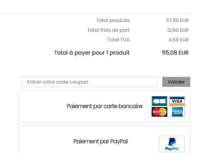Click the Visa card logo
This screenshot has width=206, height=153.
[177, 101]
